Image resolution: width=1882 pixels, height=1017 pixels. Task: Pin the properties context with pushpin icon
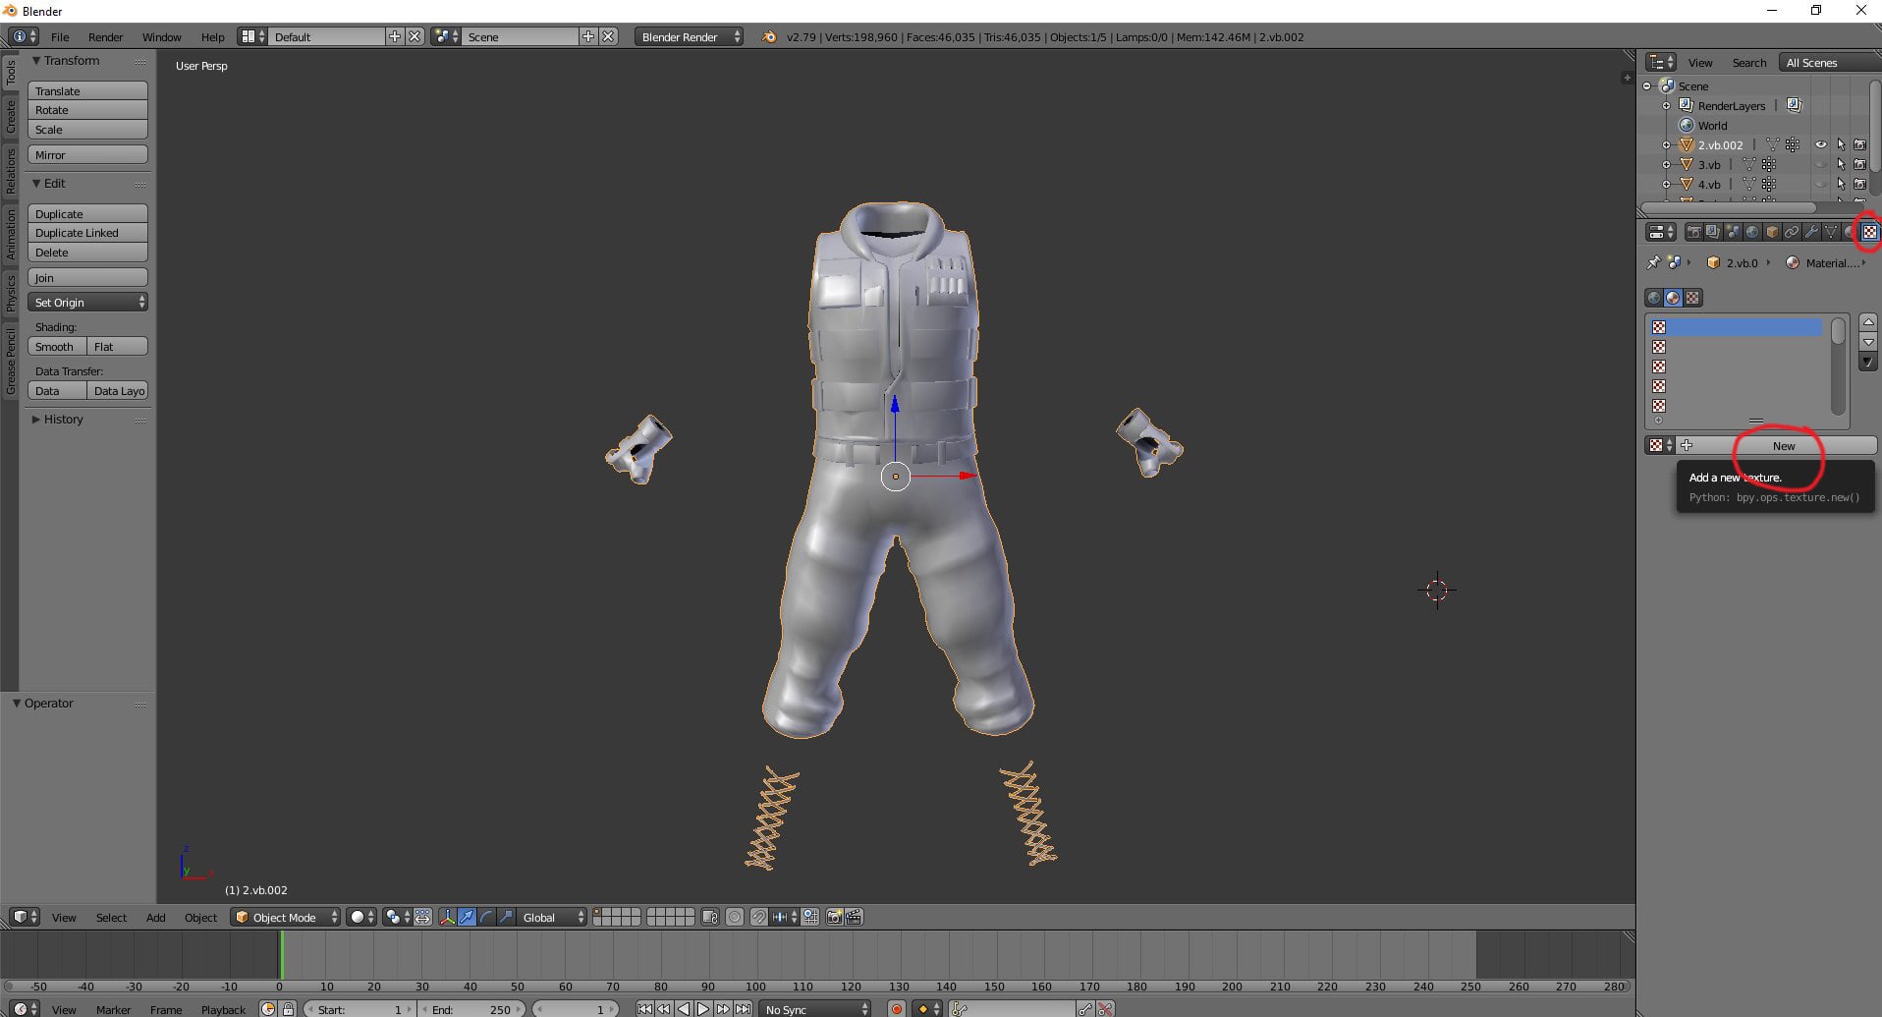[1653, 262]
